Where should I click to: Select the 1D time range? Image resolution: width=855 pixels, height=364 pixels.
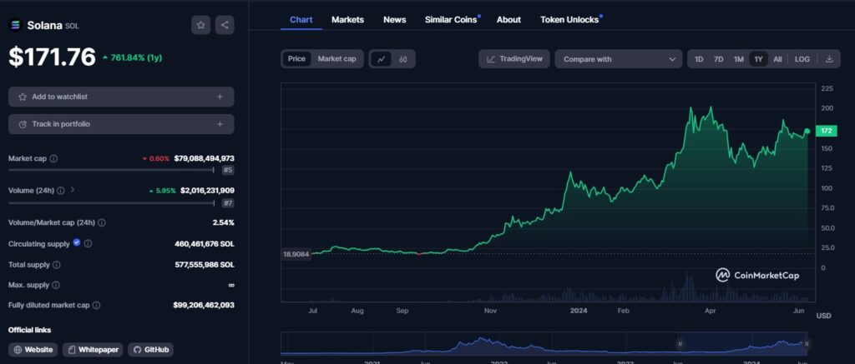click(699, 59)
